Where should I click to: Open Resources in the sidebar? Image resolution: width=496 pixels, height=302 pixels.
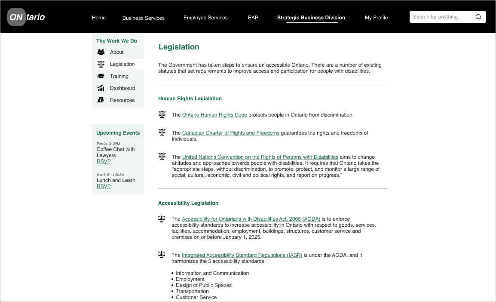(x=122, y=100)
